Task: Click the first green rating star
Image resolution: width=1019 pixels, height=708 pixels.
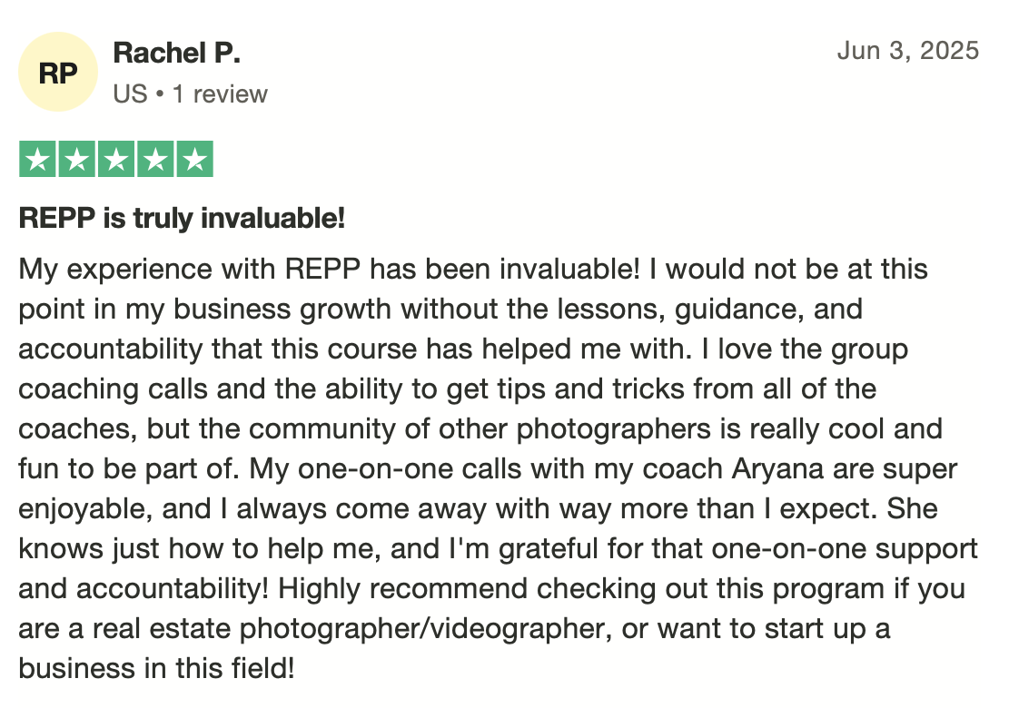Action: pyautogui.click(x=38, y=159)
